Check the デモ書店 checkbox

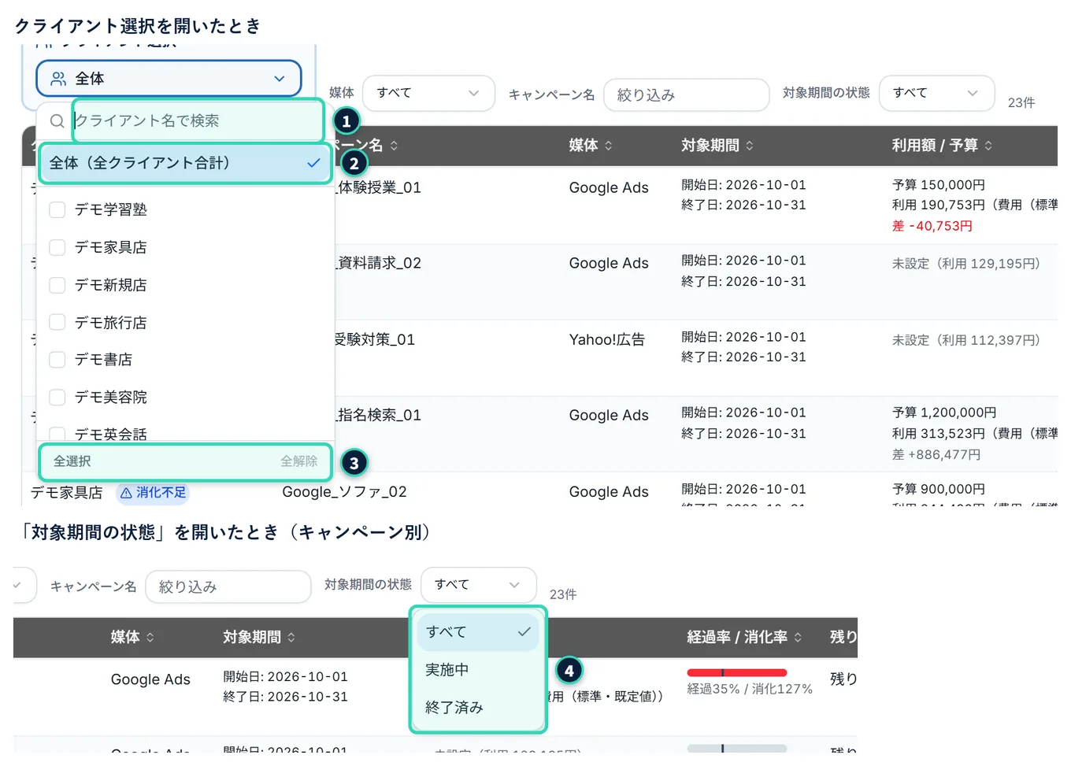57,360
